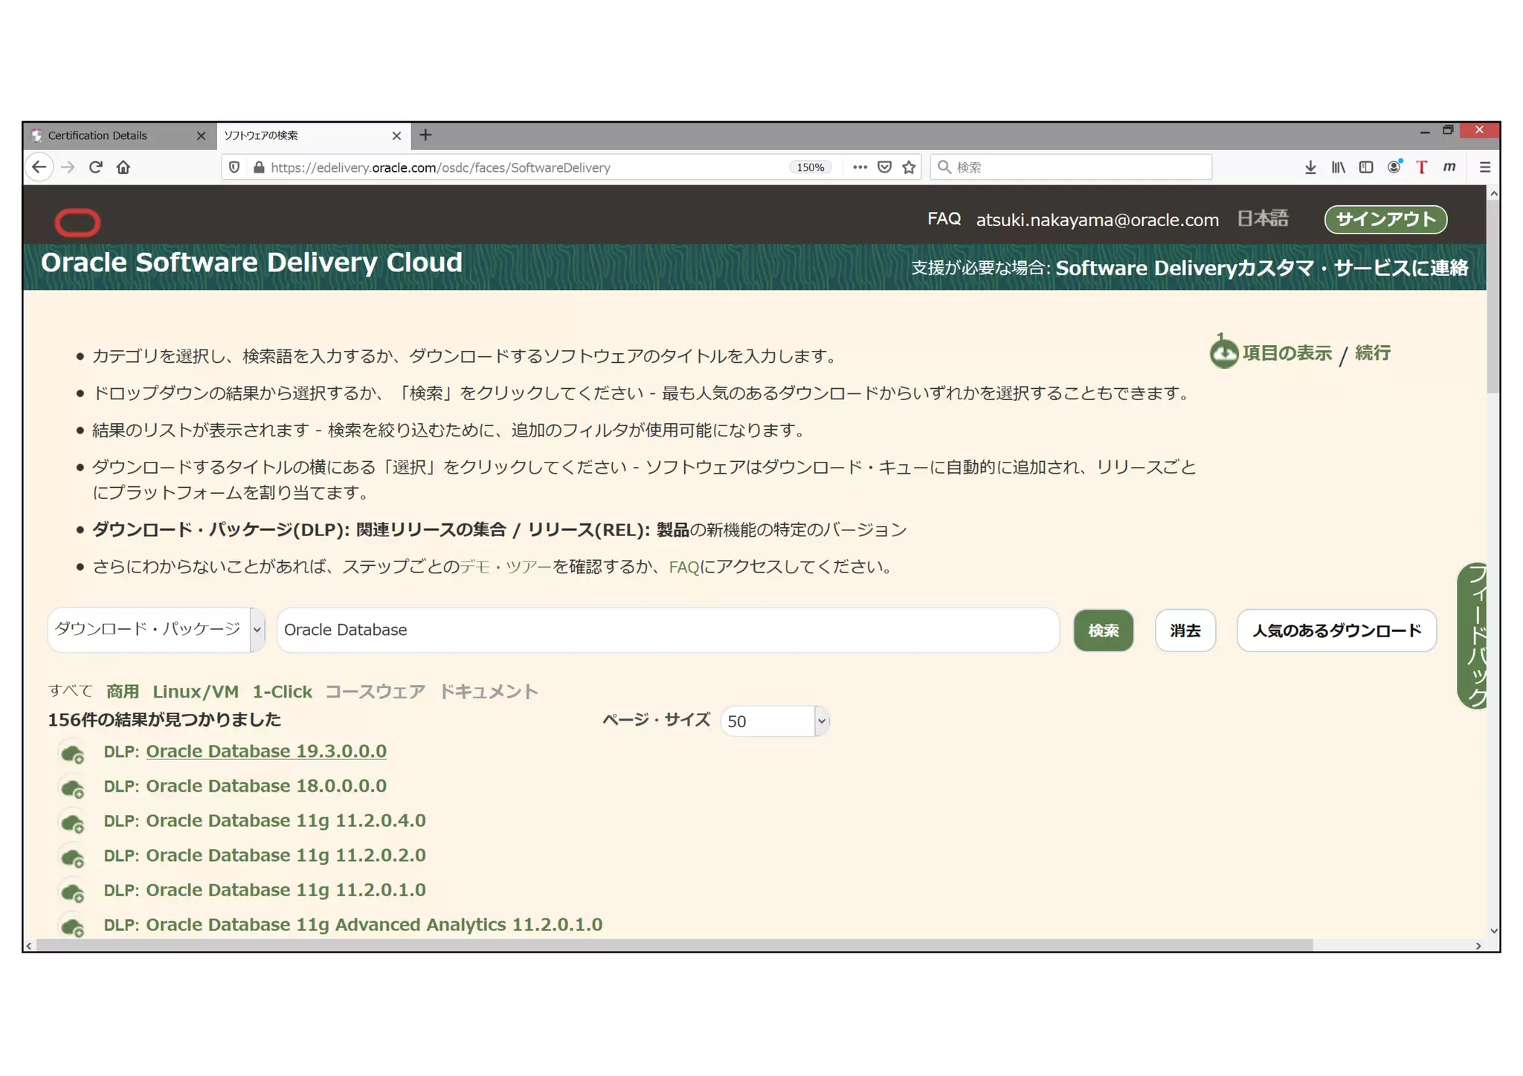Add Oracle Database 19.3.0.0.0 via its cloud icon
Image resolution: width=1523 pixels, height=1076 pixels.
click(73, 754)
